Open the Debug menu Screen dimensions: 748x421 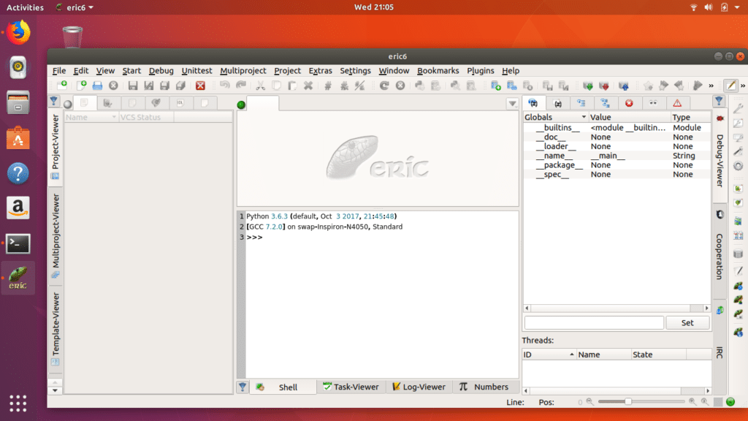161,71
